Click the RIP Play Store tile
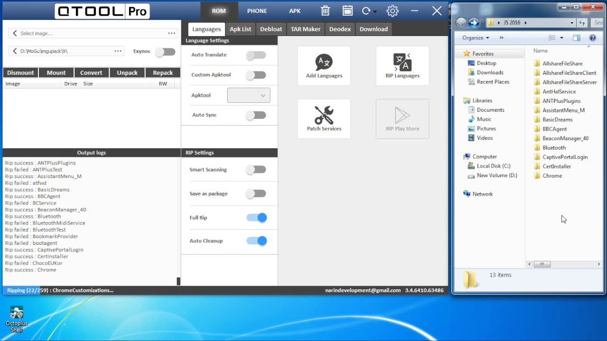607x341 pixels. pos(403,119)
